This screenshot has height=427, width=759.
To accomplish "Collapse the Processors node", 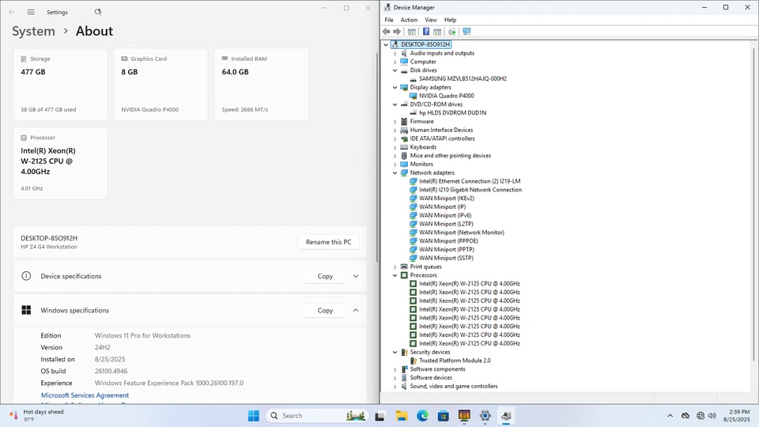I will point(395,275).
